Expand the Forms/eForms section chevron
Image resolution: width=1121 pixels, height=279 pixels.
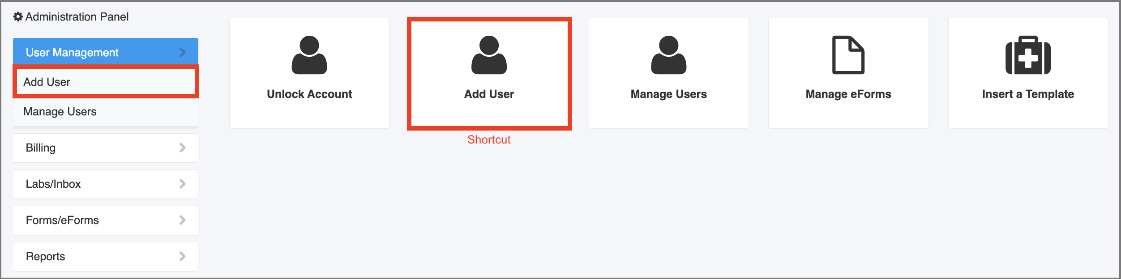point(182,220)
